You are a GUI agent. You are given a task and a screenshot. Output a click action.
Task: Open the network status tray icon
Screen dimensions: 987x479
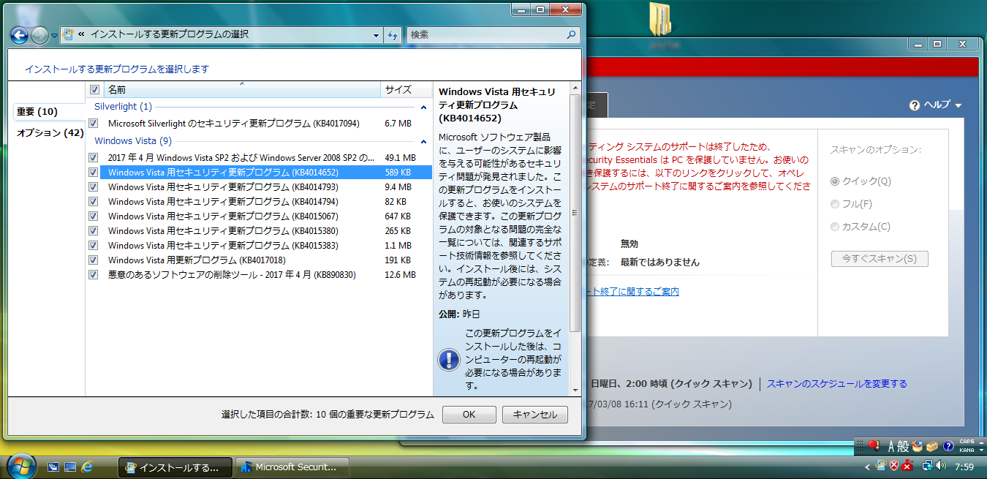(927, 465)
